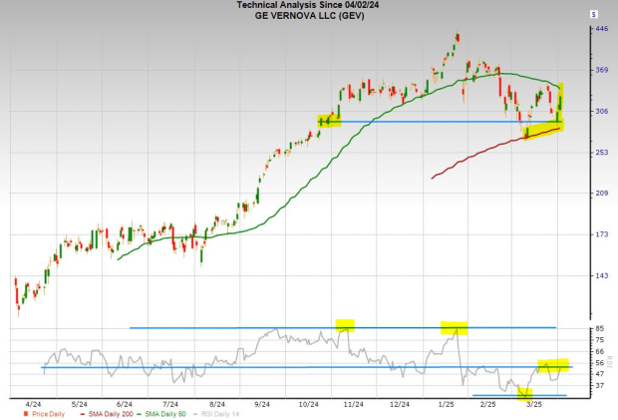Click the Technical Analysis Since 04/02/24 heading
This screenshot has height=420, width=618.
point(309,6)
